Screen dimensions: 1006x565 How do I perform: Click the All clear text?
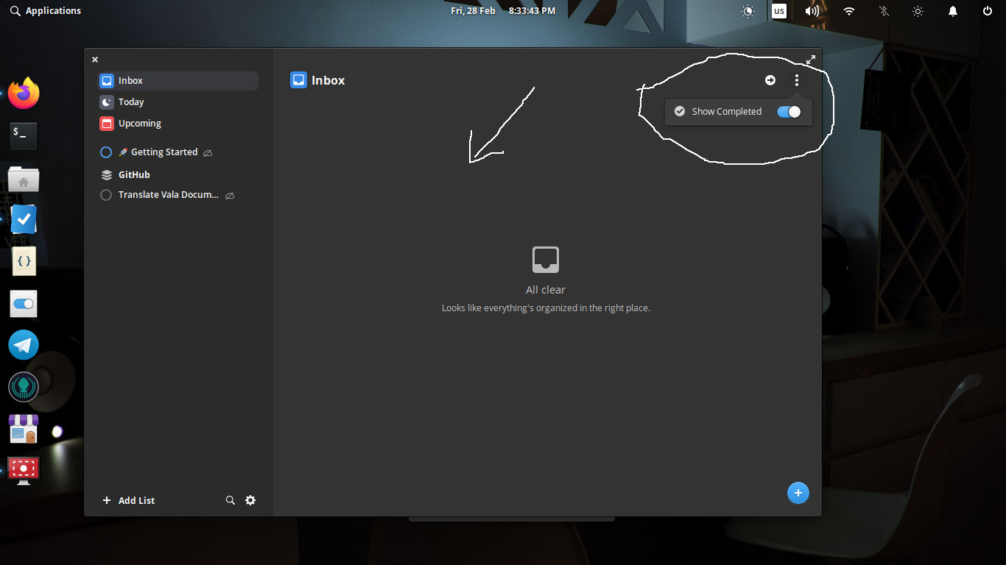pyautogui.click(x=546, y=290)
